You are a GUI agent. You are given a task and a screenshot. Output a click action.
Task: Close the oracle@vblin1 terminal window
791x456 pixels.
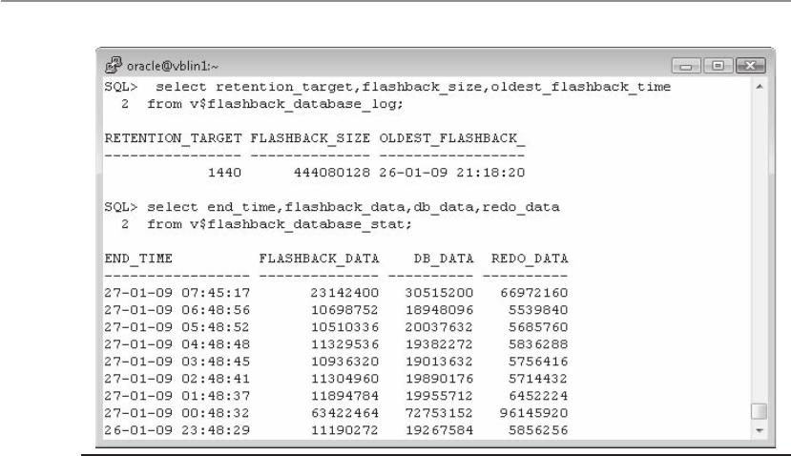750,65
